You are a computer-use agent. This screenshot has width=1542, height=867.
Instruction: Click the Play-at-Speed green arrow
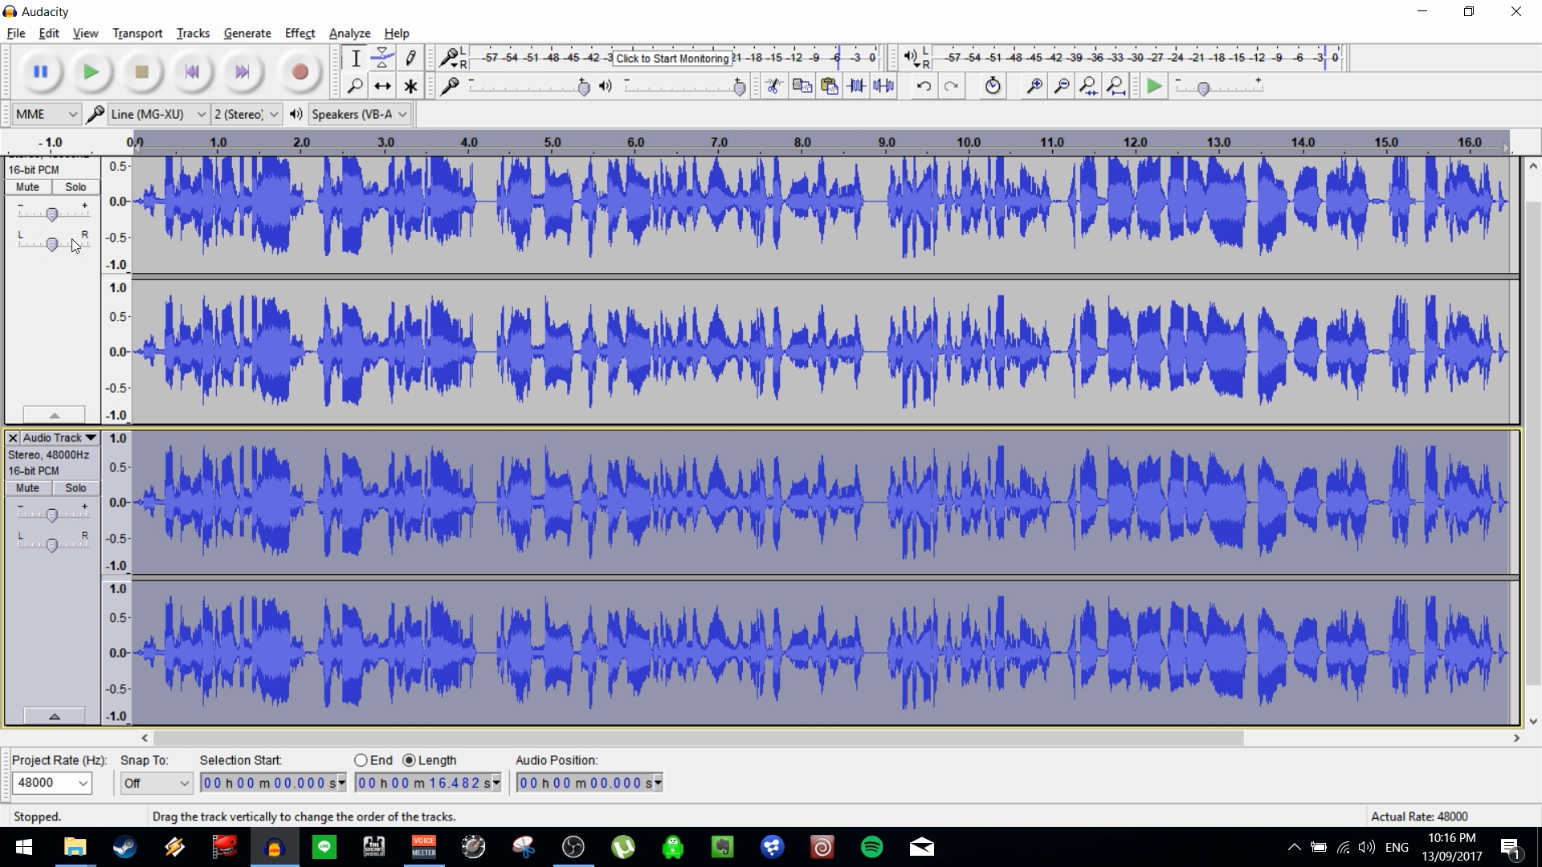(1154, 86)
